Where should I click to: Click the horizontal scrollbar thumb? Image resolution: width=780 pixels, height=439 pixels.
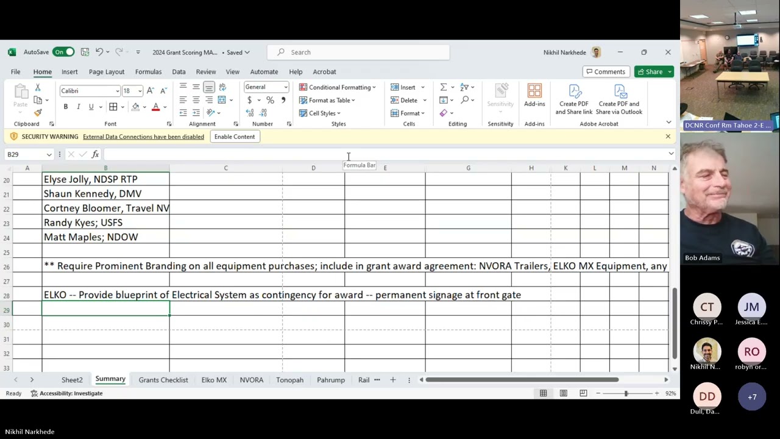(x=522, y=380)
